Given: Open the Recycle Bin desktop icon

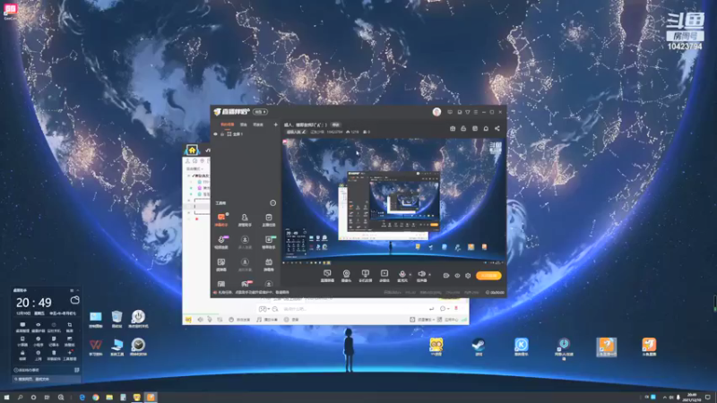Looking at the screenshot, I should (x=117, y=319).
